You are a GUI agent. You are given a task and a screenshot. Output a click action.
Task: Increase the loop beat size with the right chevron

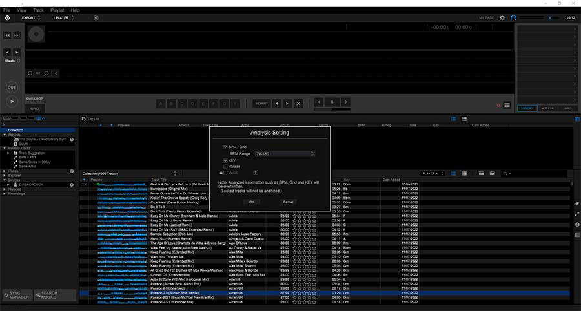[345, 102]
